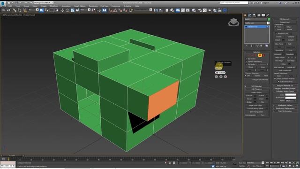The height and width of the screenshot is (169, 300).
Task: Click the vertex Color swatch
Action: tap(291, 95)
